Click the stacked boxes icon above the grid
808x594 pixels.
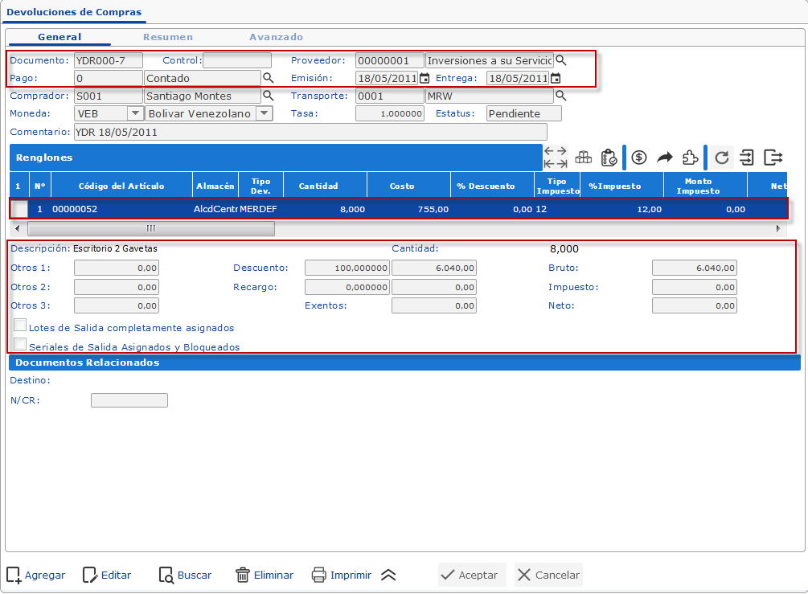pyautogui.click(x=583, y=158)
